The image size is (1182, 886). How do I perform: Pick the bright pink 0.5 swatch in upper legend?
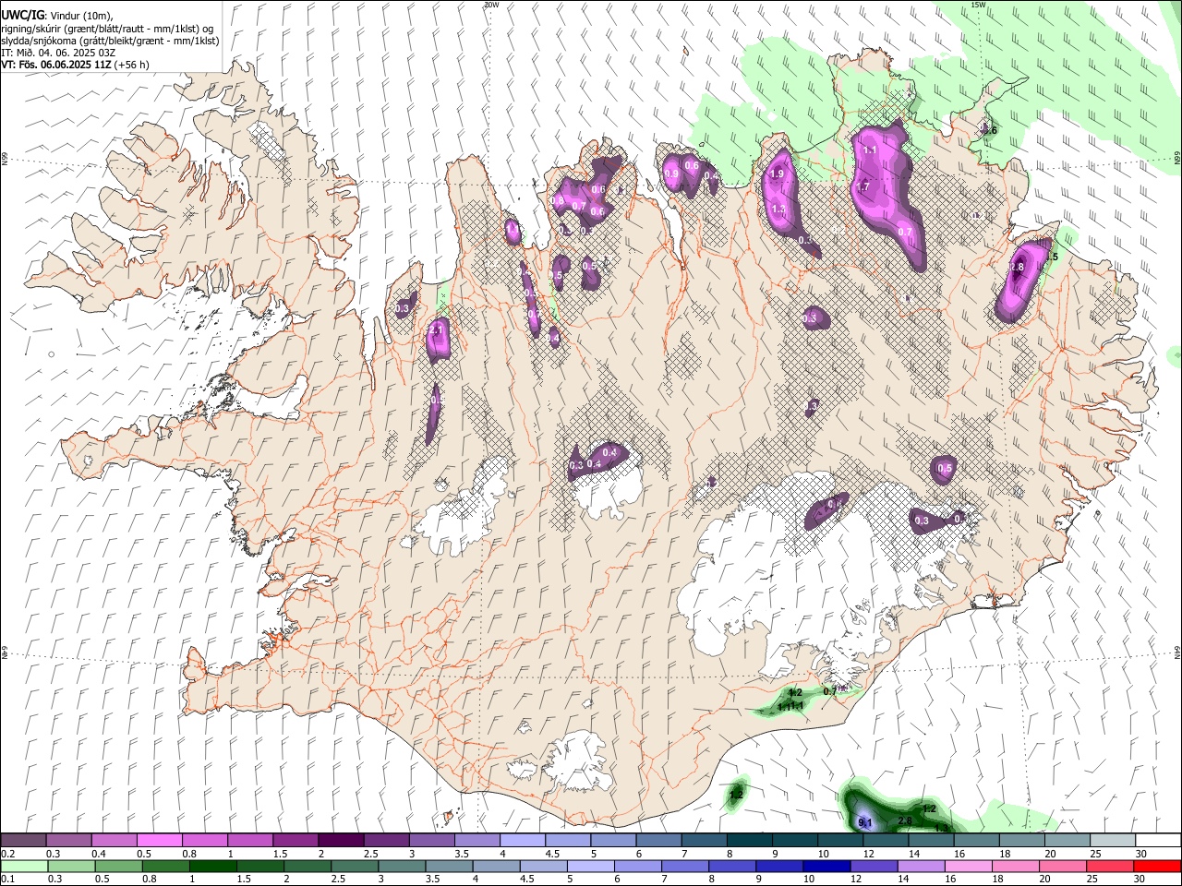pyautogui.click(x=159, y=841)
